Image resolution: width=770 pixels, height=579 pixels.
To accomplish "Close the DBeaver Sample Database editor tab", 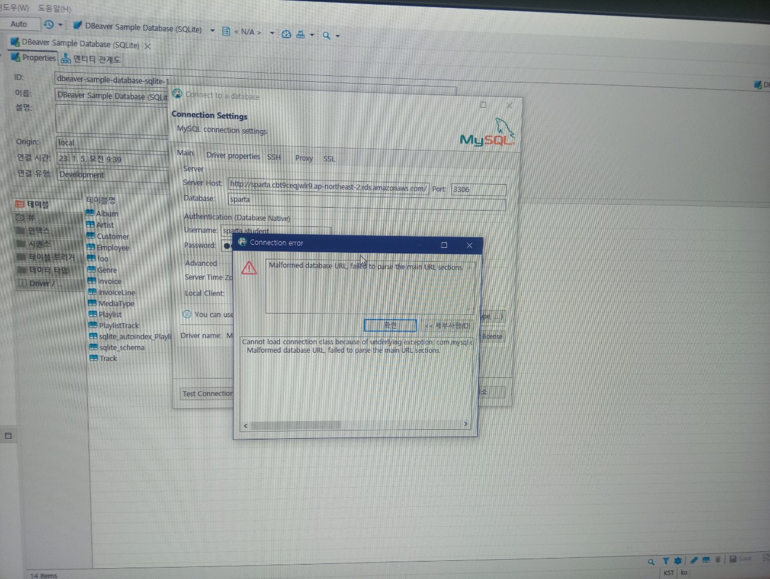I will [x=147, y=46].
